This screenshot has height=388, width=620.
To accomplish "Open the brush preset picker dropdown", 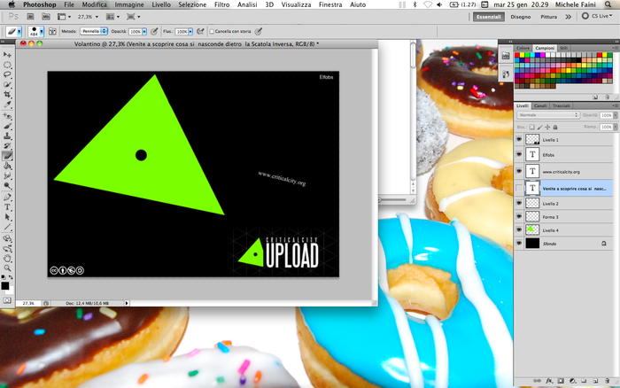I will [42, 31].
